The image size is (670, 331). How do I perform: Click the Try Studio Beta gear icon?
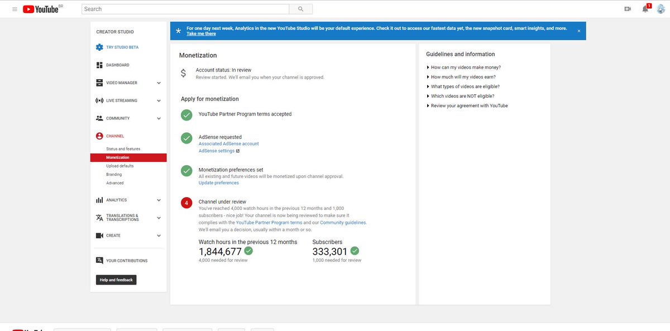[x=99, y=47]
